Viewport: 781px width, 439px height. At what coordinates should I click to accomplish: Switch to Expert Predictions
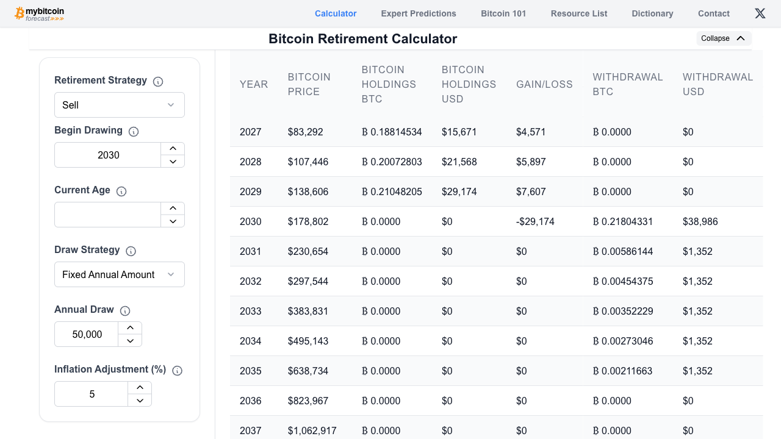419,13
